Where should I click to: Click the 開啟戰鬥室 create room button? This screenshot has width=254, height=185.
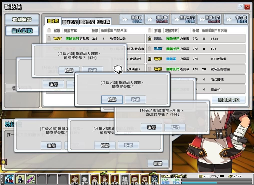click(x=228, y=100)
